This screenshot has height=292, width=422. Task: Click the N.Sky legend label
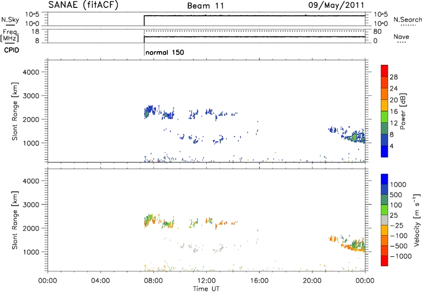(x=10, y=20)
